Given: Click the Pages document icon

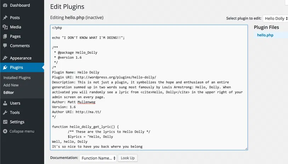Looking at the screenshot, I should point(5,36).
